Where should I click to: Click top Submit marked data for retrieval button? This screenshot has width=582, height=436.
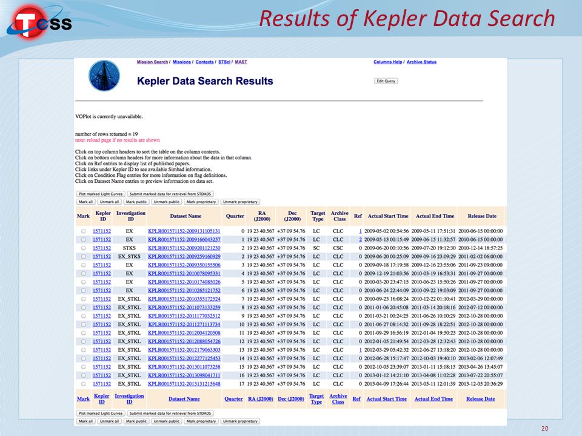point(170,194)
